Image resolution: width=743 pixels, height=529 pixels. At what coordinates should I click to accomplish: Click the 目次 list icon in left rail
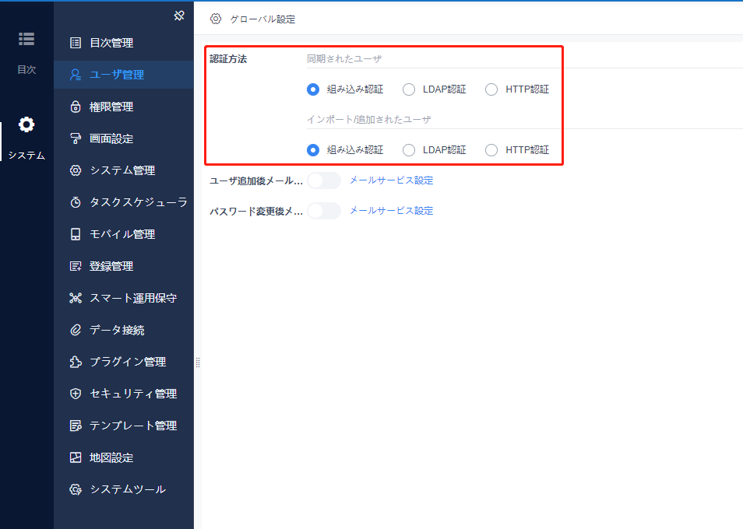pyautogui.click(x=26, y=39)
